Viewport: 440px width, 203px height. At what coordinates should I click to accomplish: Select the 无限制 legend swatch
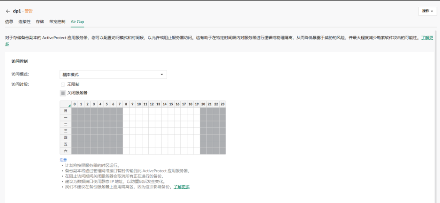pos(63,85)
